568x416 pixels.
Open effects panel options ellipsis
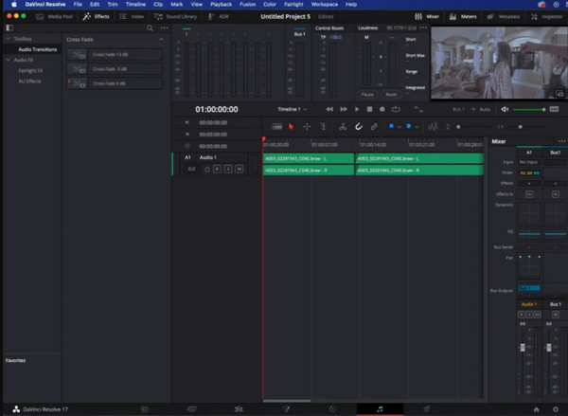point(164,27)
